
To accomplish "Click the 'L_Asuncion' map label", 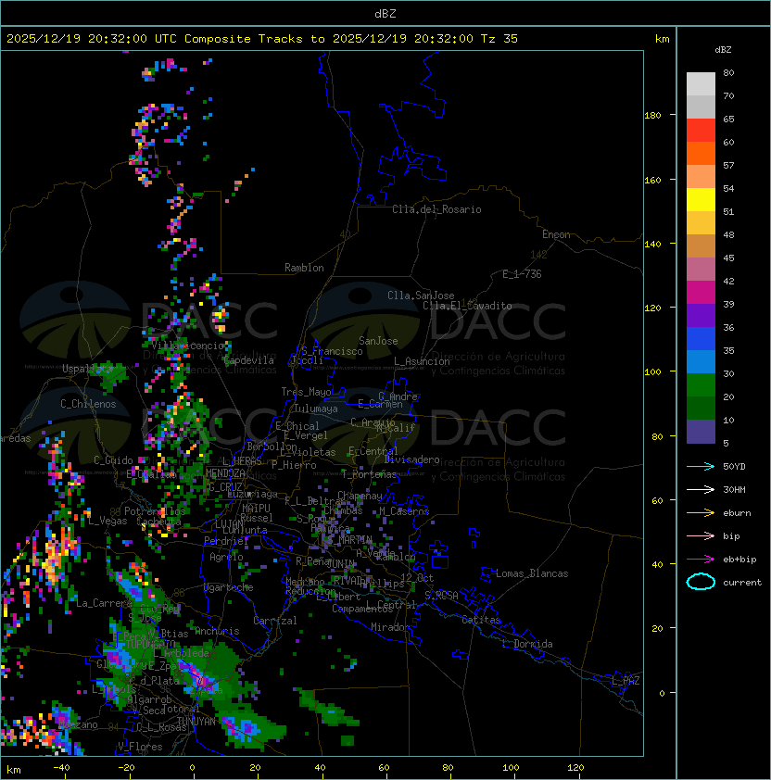I will point(422,361).
